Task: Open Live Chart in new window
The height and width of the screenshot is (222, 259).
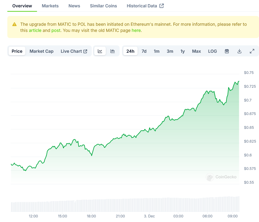Action: pyautogui.click(x=74, y=51)
